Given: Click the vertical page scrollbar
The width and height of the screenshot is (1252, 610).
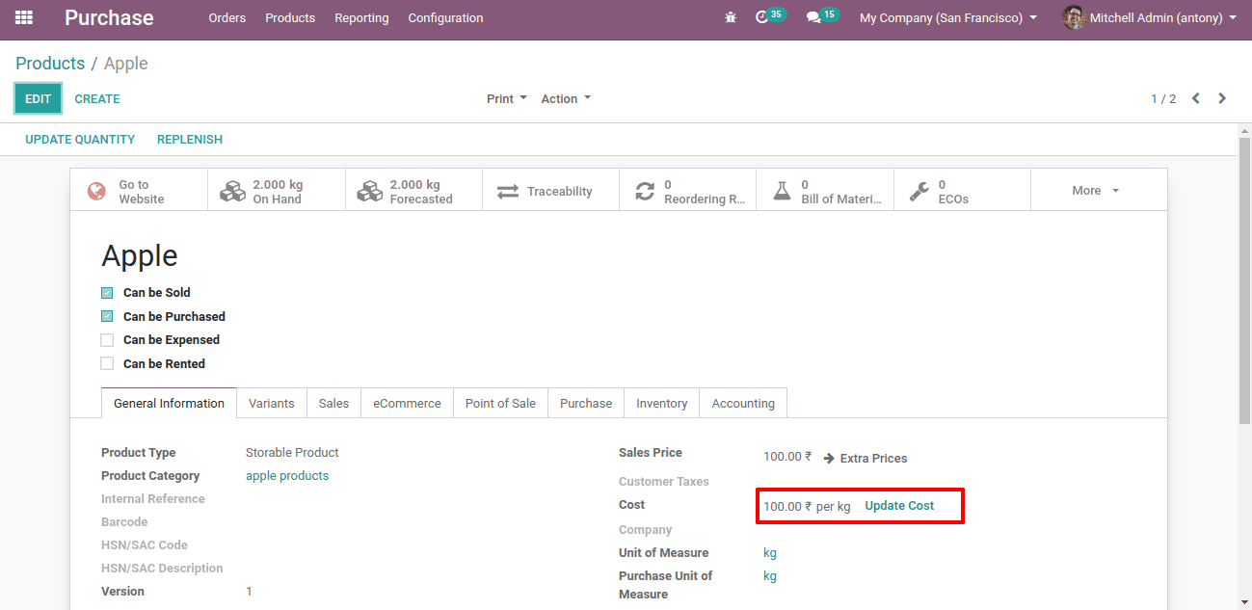Looking at the screenshot, I should click(1244, 279).
